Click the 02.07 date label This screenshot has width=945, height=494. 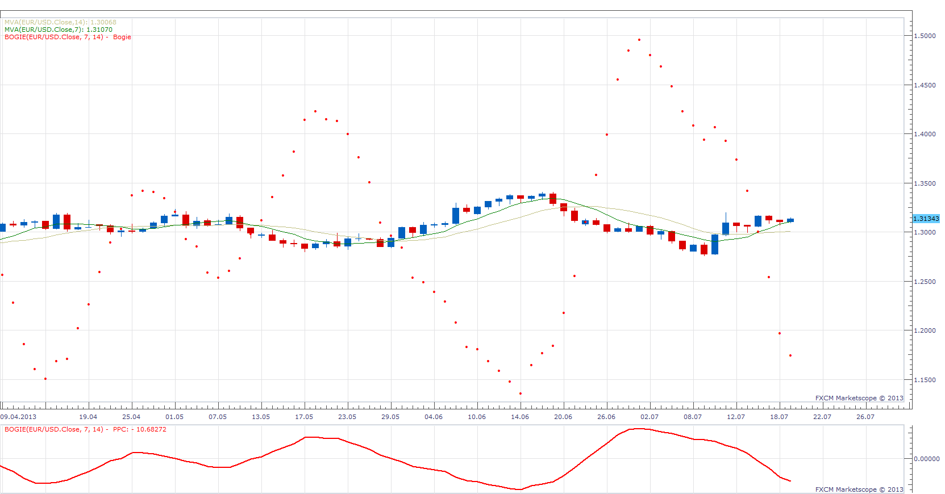[x=650, y=417]
